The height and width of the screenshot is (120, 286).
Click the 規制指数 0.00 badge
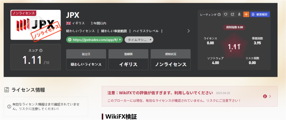pos(234,28)
